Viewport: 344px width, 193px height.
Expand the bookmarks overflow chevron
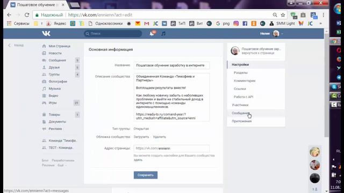pos(320,24)
